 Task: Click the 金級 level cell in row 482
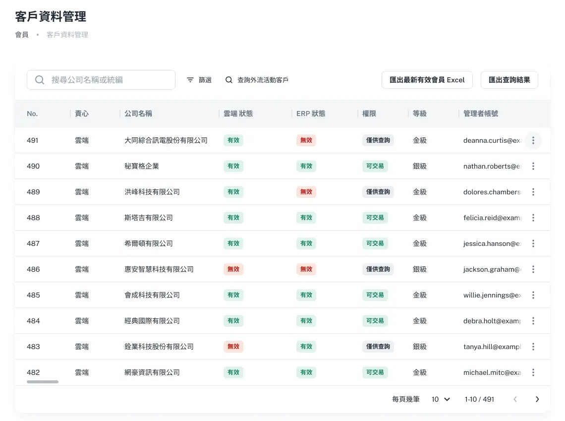click(419, 372)
